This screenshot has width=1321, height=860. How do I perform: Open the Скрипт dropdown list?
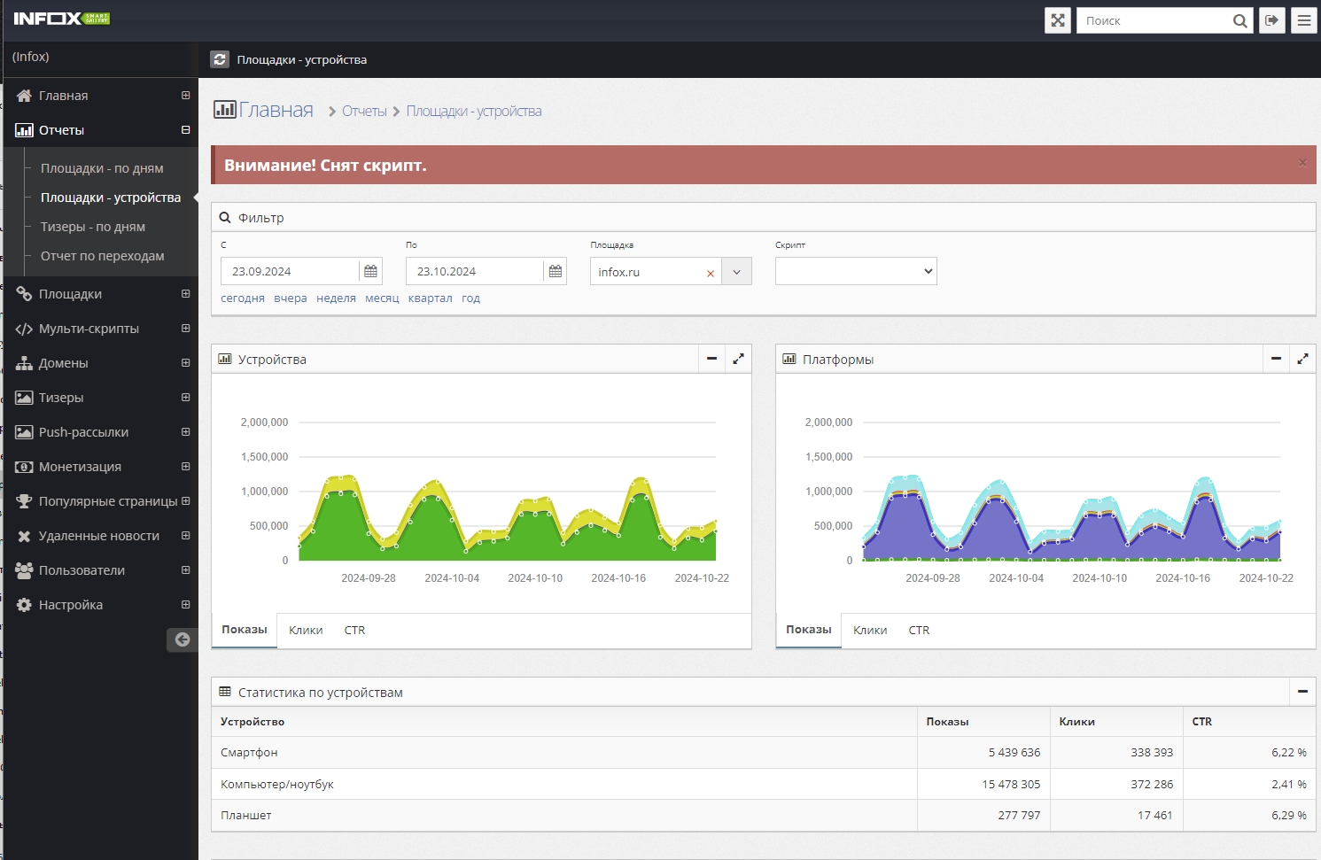[x=855, y=271]
